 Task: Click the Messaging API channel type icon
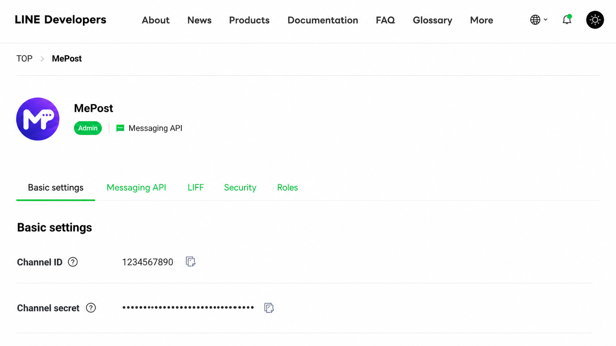tap(120, 128)
